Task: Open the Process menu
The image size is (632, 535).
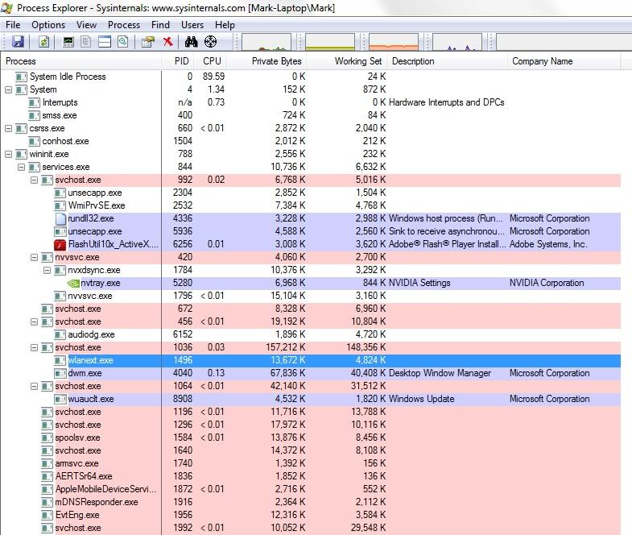Action: coord(124,25)
